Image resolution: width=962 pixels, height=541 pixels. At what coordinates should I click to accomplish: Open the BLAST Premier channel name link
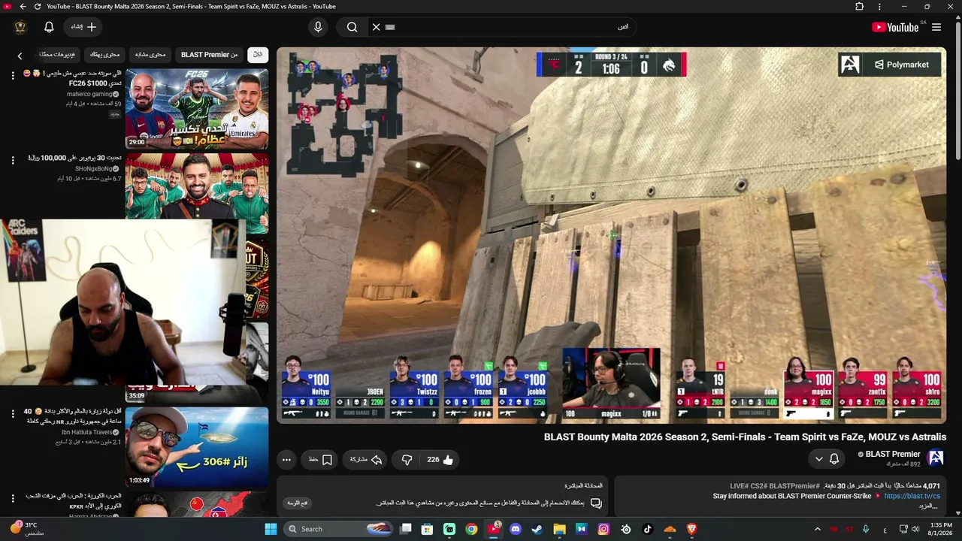click(893, 454)
